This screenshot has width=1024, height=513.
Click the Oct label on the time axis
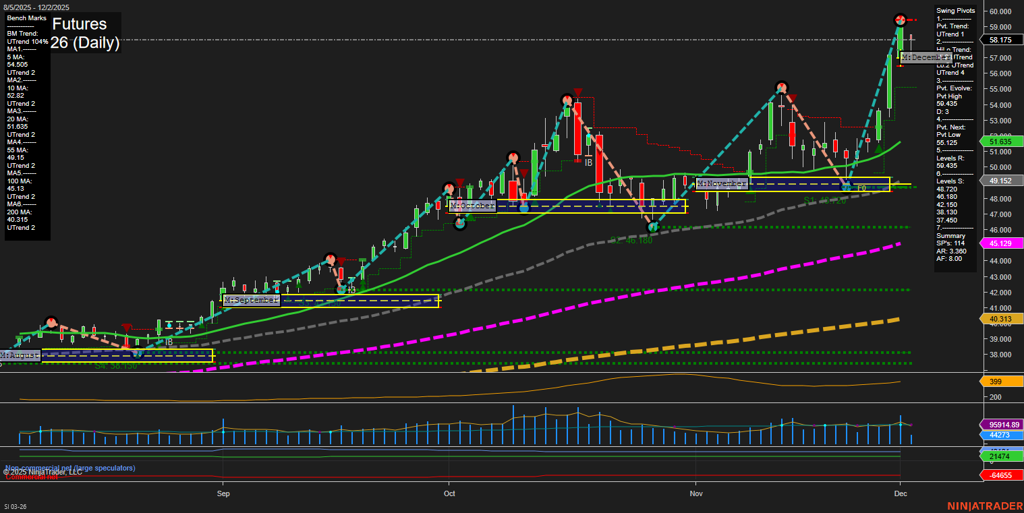(x=449, y=493)
